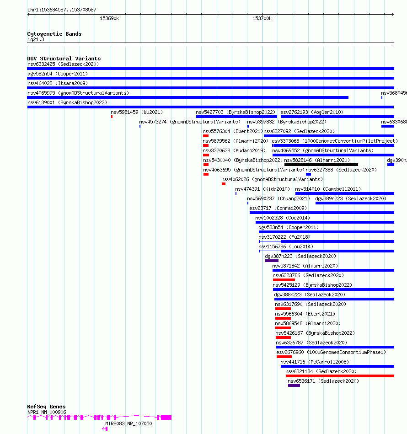Select the black nsv5828146 (Almarri2020) bar
The width and height of the screenshot is (407, 434).
[321, 165]
